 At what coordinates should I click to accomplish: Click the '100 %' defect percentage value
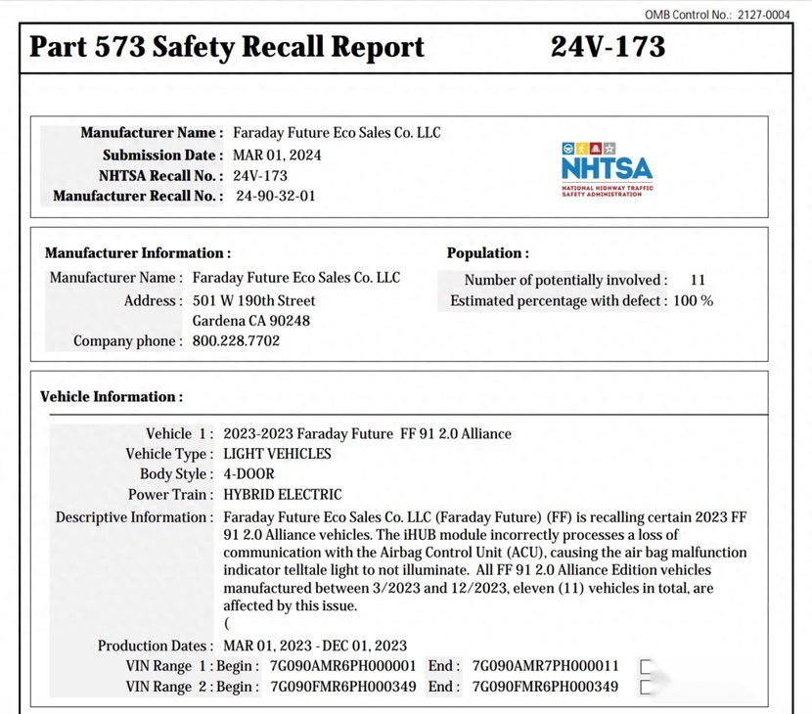(x=693, y=300)
